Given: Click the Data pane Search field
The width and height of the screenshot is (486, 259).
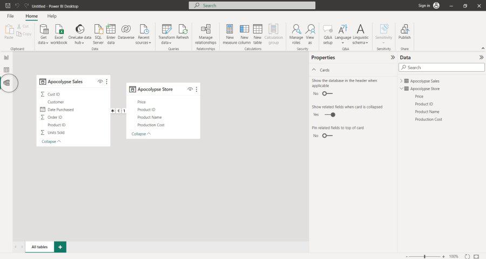Looking at the screenshot, I should click(441, 67).
